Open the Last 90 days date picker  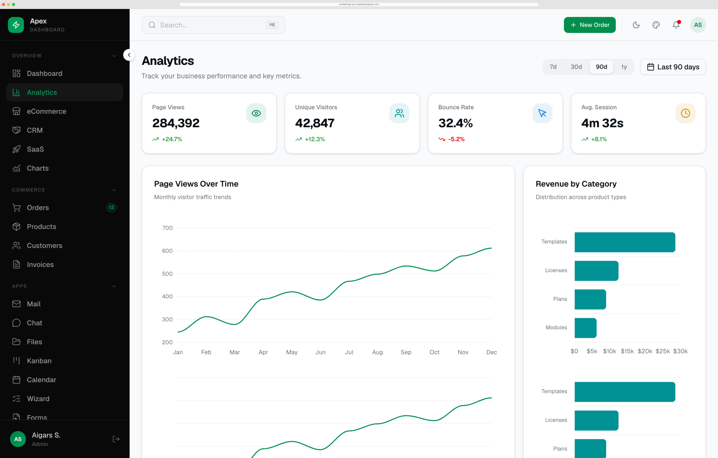point(673,67)
